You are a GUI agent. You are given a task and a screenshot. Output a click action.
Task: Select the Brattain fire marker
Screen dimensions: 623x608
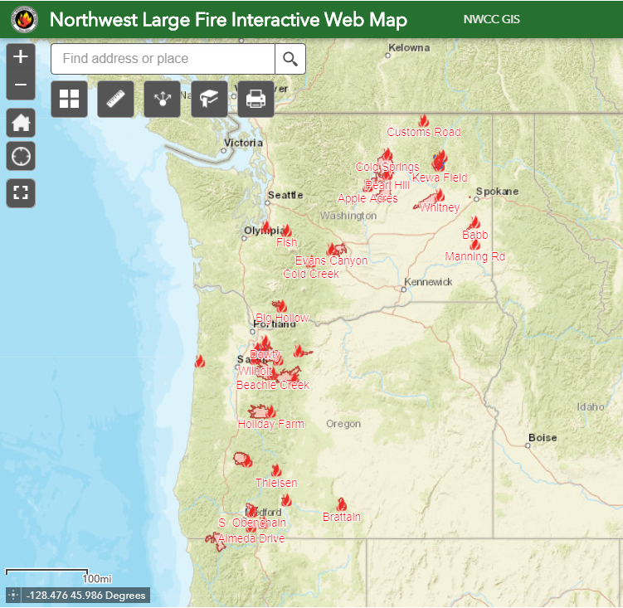coord(341,504)
